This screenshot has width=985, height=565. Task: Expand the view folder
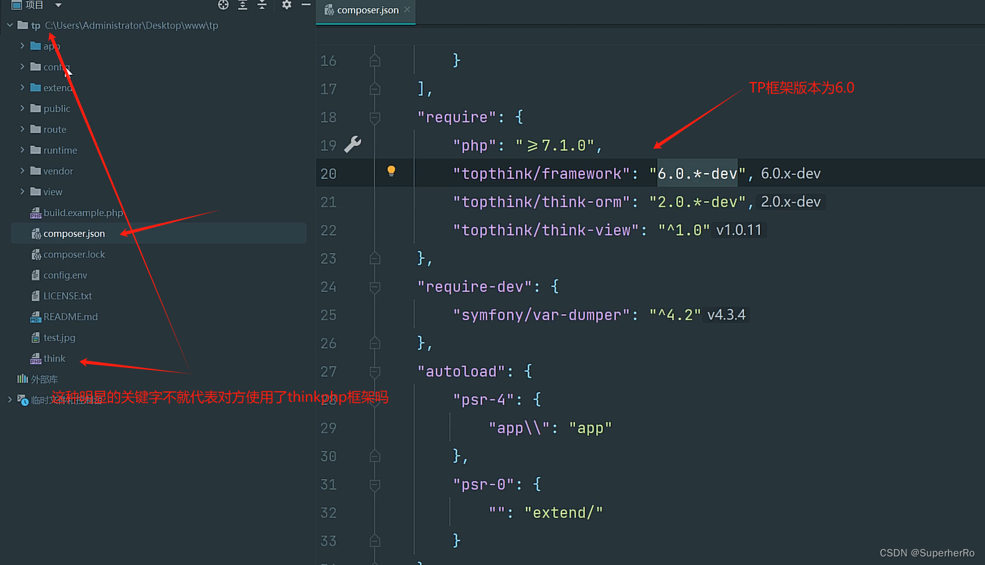(22, 192)
